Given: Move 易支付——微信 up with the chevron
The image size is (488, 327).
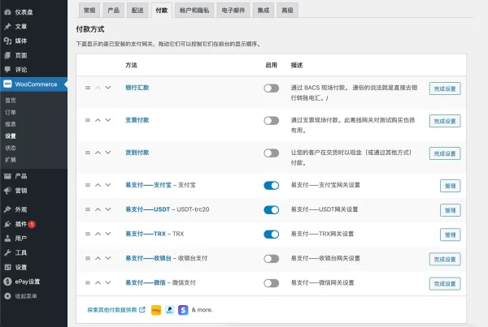Looking at the screenshot, I should pyautogui.click(x=98, y=282).
